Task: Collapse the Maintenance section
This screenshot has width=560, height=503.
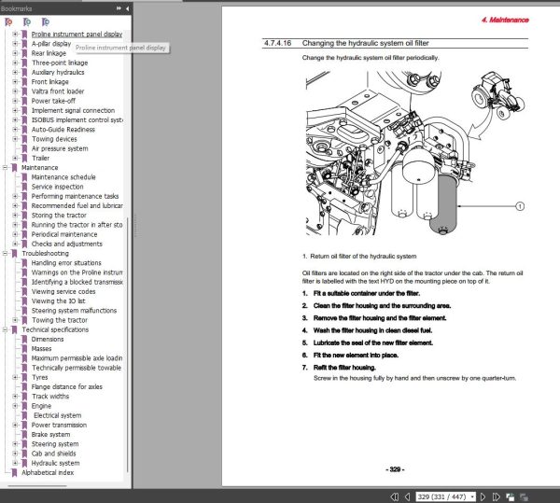Action: pyautogui.click(x=5, y=167)
